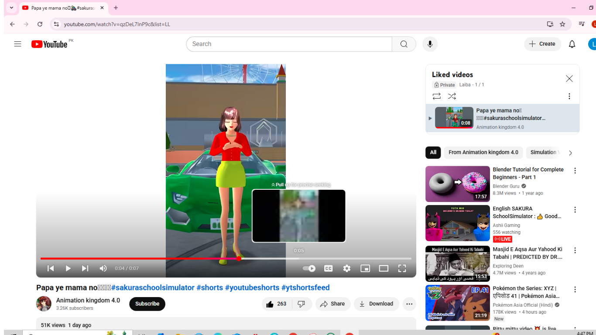Screen dimensions: 596x335
Task: Open player settings gear
Action: click(x=347, y=268)
